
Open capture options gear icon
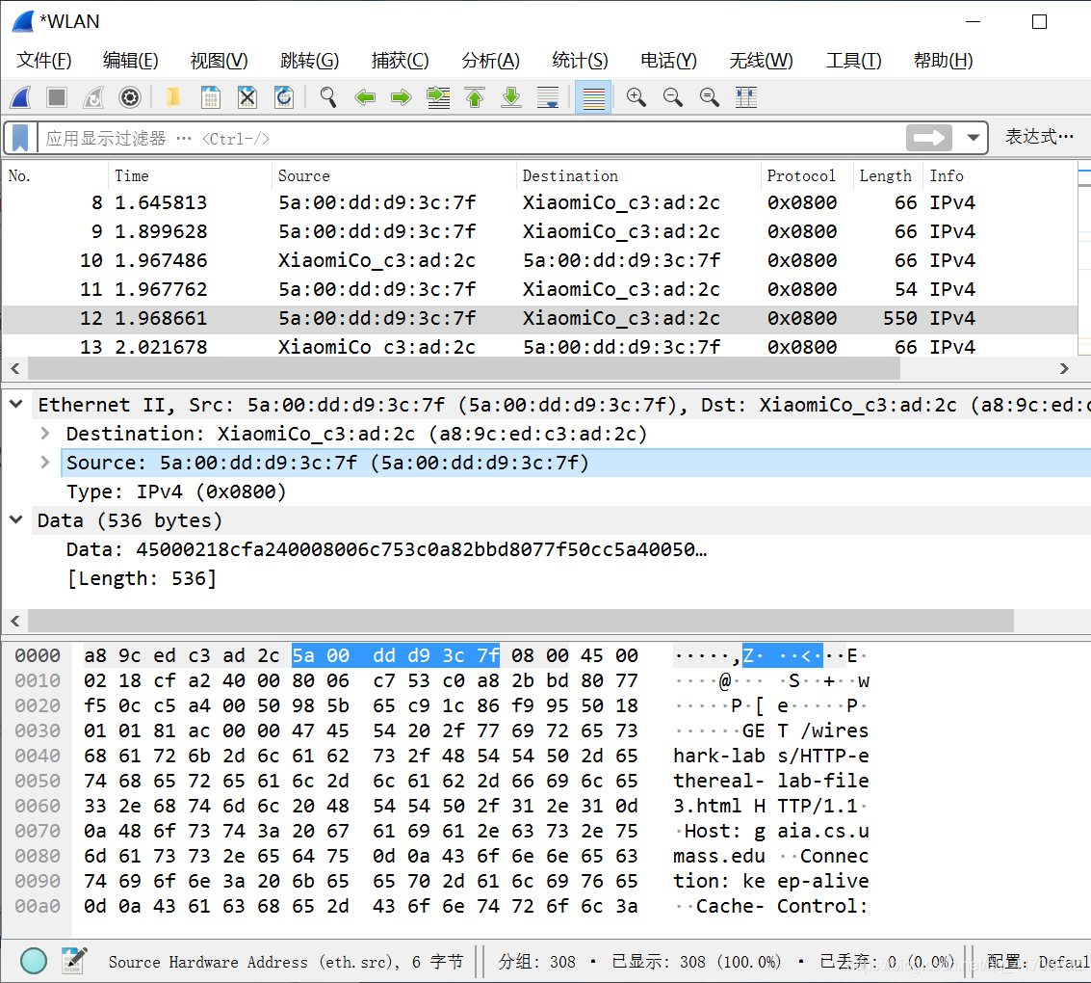point(130,97)
